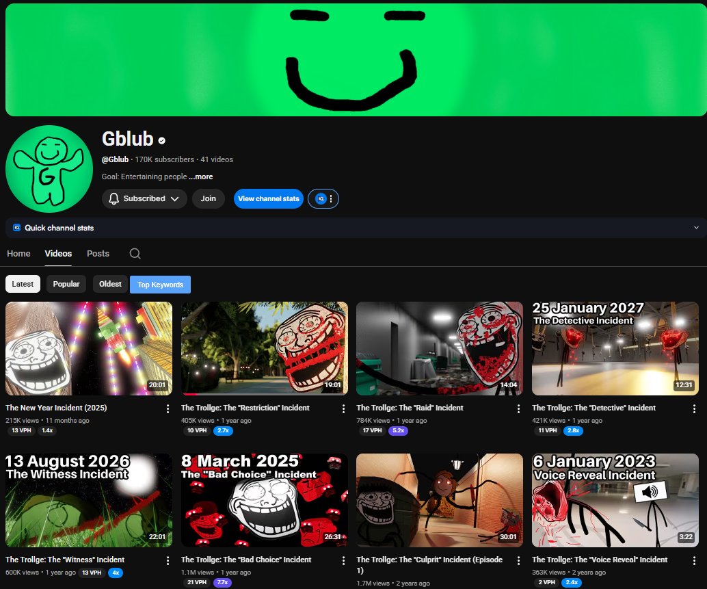This screenshot has width=707, height=589.
Task: Play the 8 March 2025 Bad Choice thumbnail
Action: pyautogui.click(x=264, y=501)
